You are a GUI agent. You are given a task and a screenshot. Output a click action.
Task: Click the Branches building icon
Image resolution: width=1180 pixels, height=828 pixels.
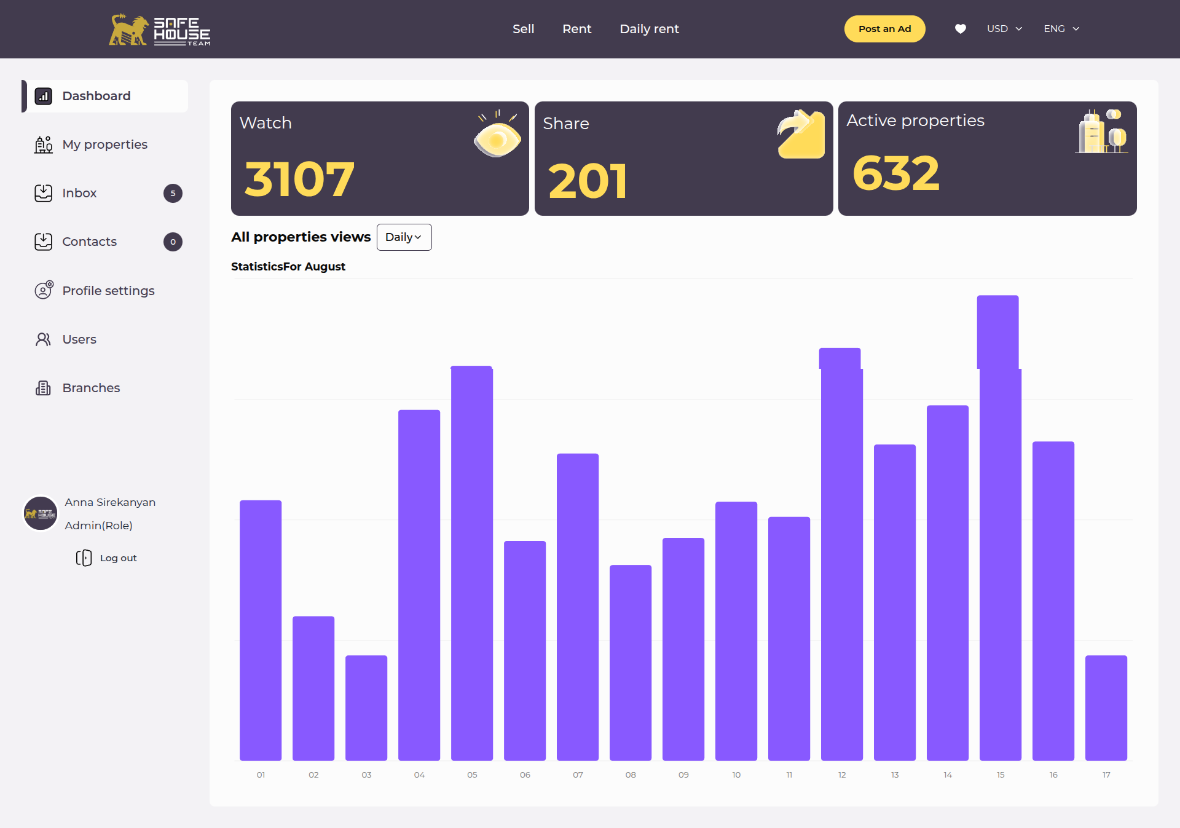[x=43, y=388]
